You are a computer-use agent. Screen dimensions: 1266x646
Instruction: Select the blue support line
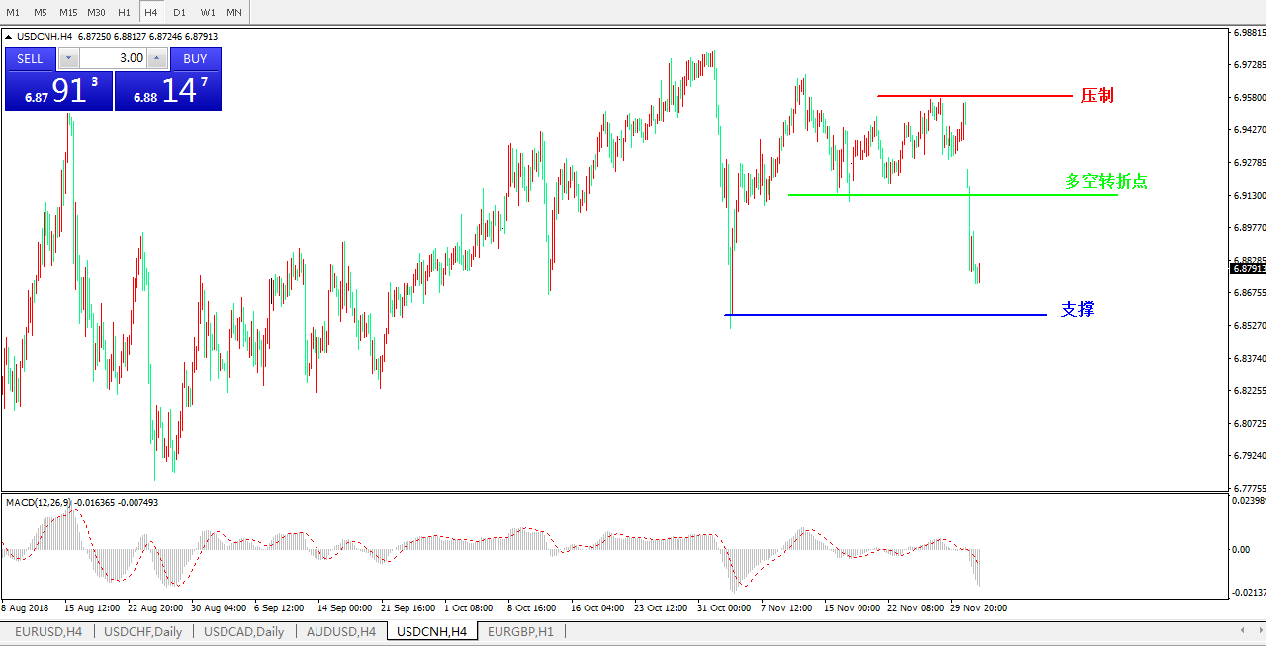click(890, 315)
